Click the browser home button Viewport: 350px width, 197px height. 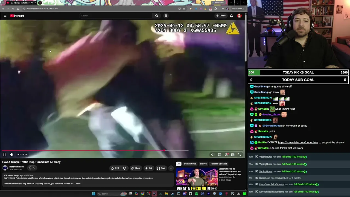18,8
